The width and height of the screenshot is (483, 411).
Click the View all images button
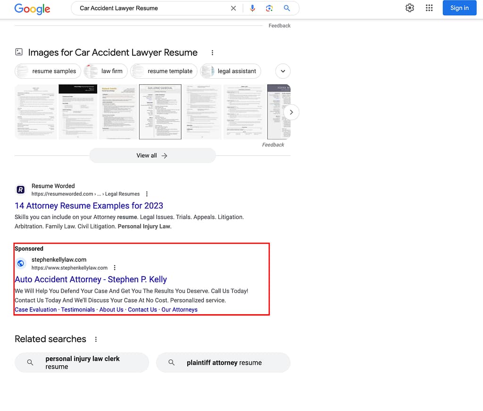pos(152,156)
